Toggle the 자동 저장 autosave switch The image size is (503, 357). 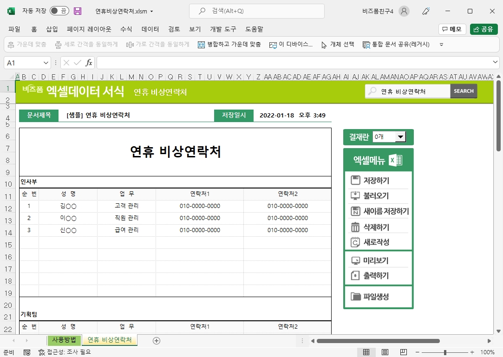(x=59, y=11)
